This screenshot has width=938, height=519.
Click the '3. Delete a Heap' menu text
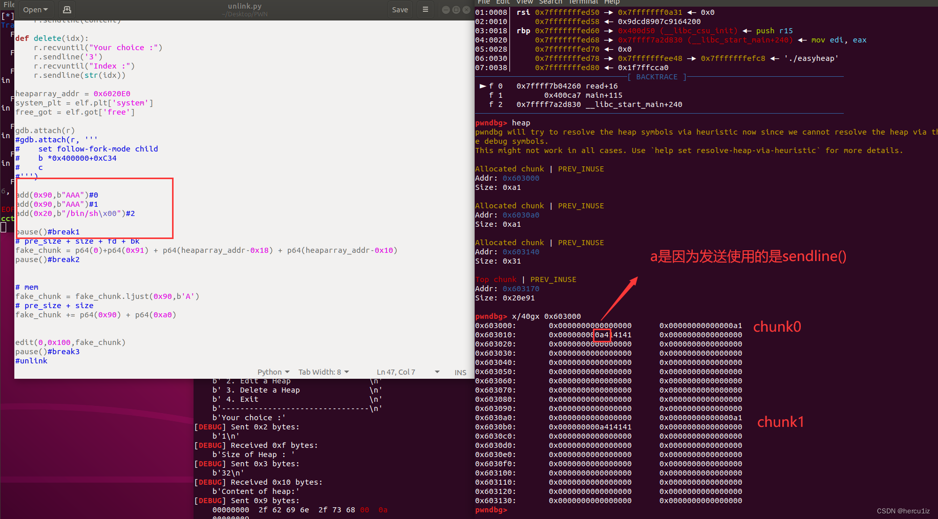click(263, 390)
